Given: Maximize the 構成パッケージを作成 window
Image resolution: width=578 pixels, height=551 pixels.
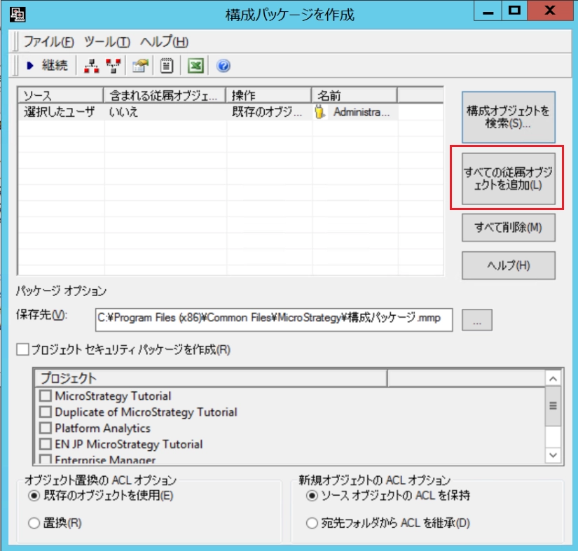Looking at the screenshot, I should [x=514, y=11].
